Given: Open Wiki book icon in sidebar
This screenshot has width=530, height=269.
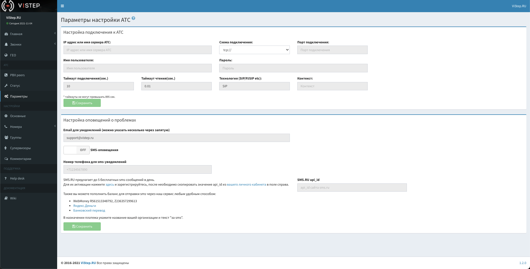Looking at the screenshot, I should [6, 198].
